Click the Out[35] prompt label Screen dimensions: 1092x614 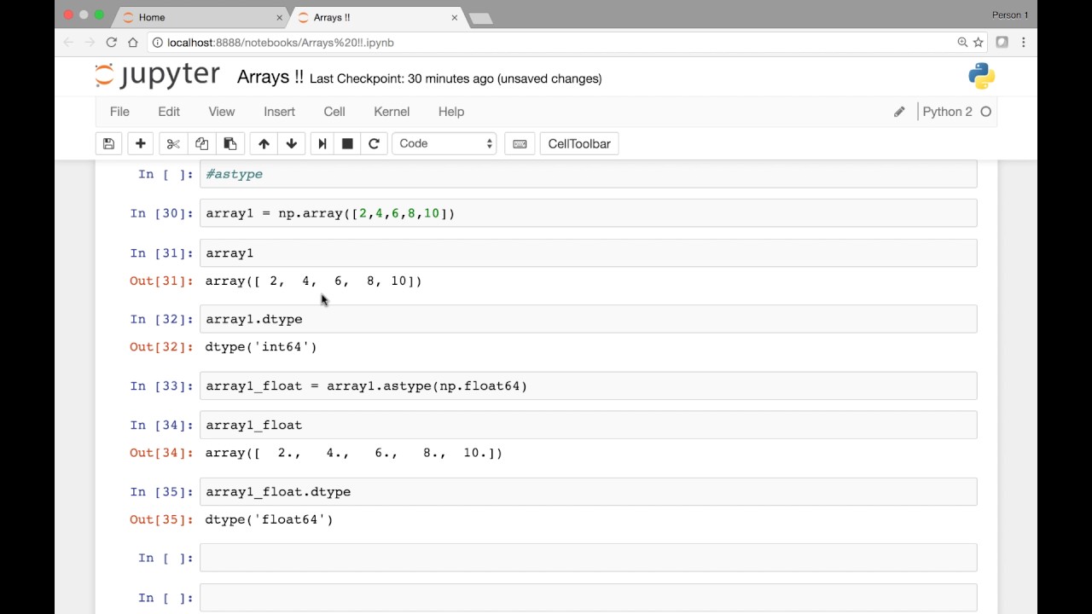(x=162, y=519)
